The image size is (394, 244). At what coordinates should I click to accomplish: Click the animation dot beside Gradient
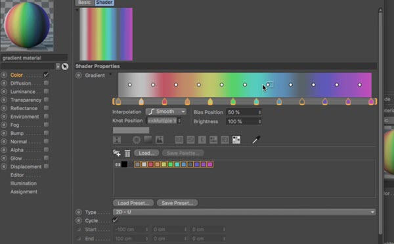point(79,75)
